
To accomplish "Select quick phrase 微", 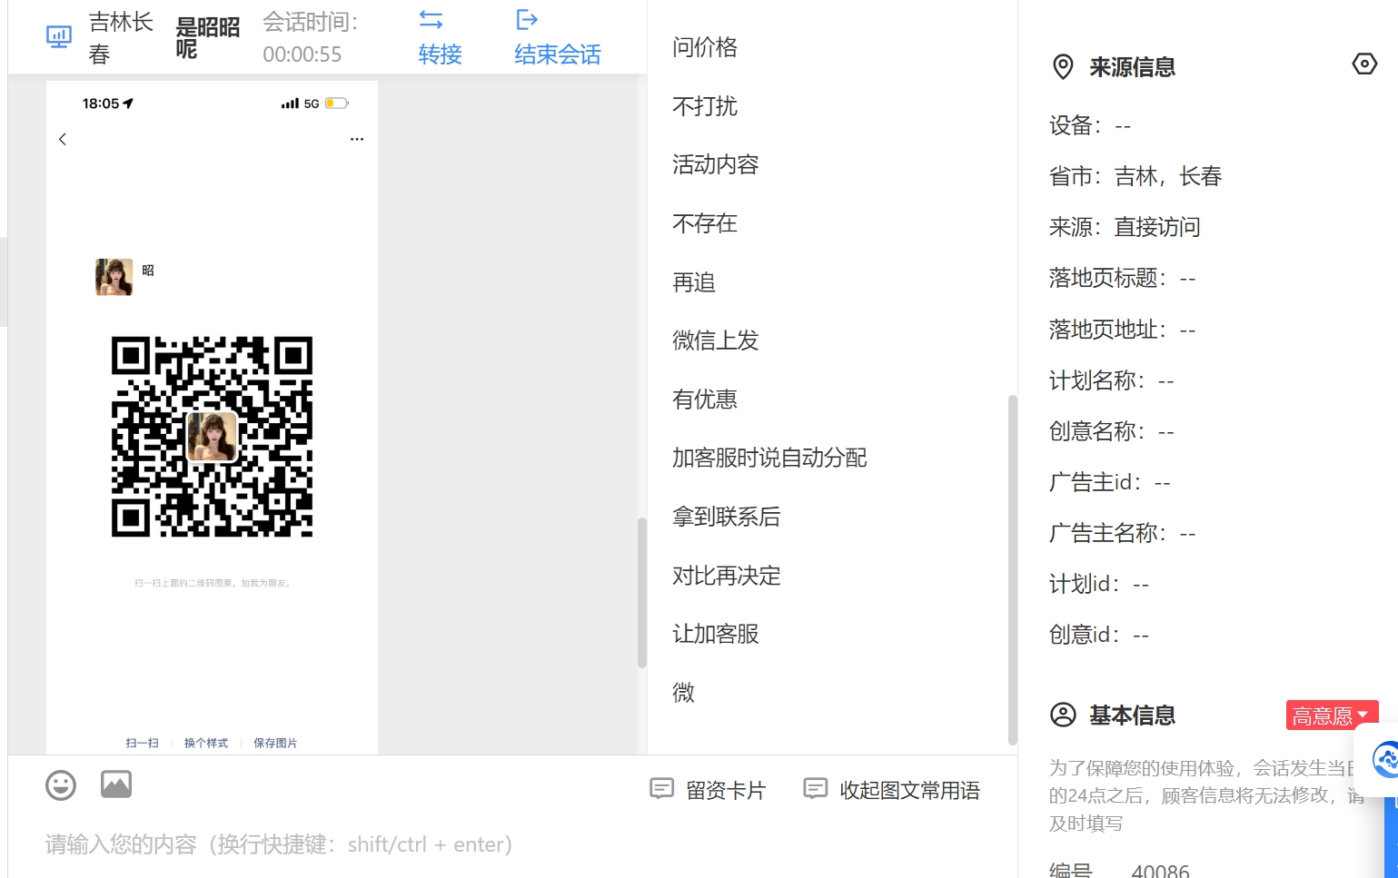I will coord(683,693).
